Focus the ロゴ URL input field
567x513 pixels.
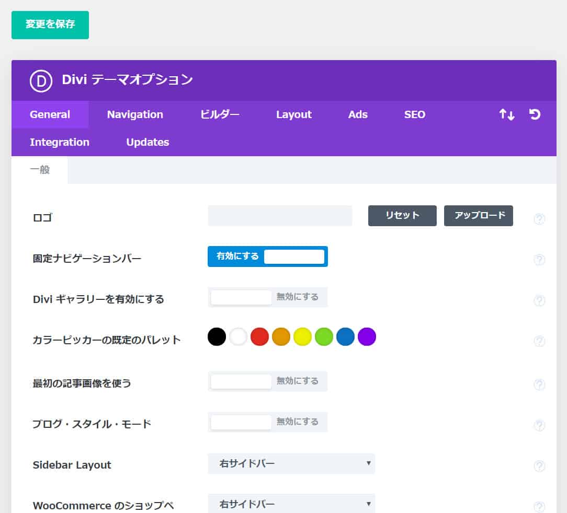click(280, 216)
